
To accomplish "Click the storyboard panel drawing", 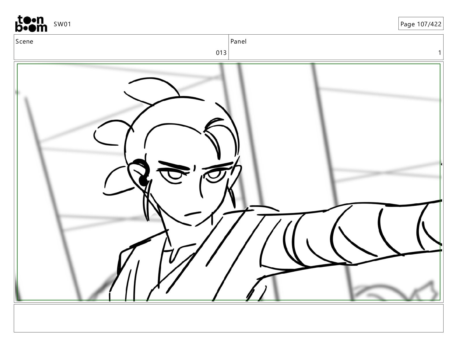I will (x=229, y=182).
